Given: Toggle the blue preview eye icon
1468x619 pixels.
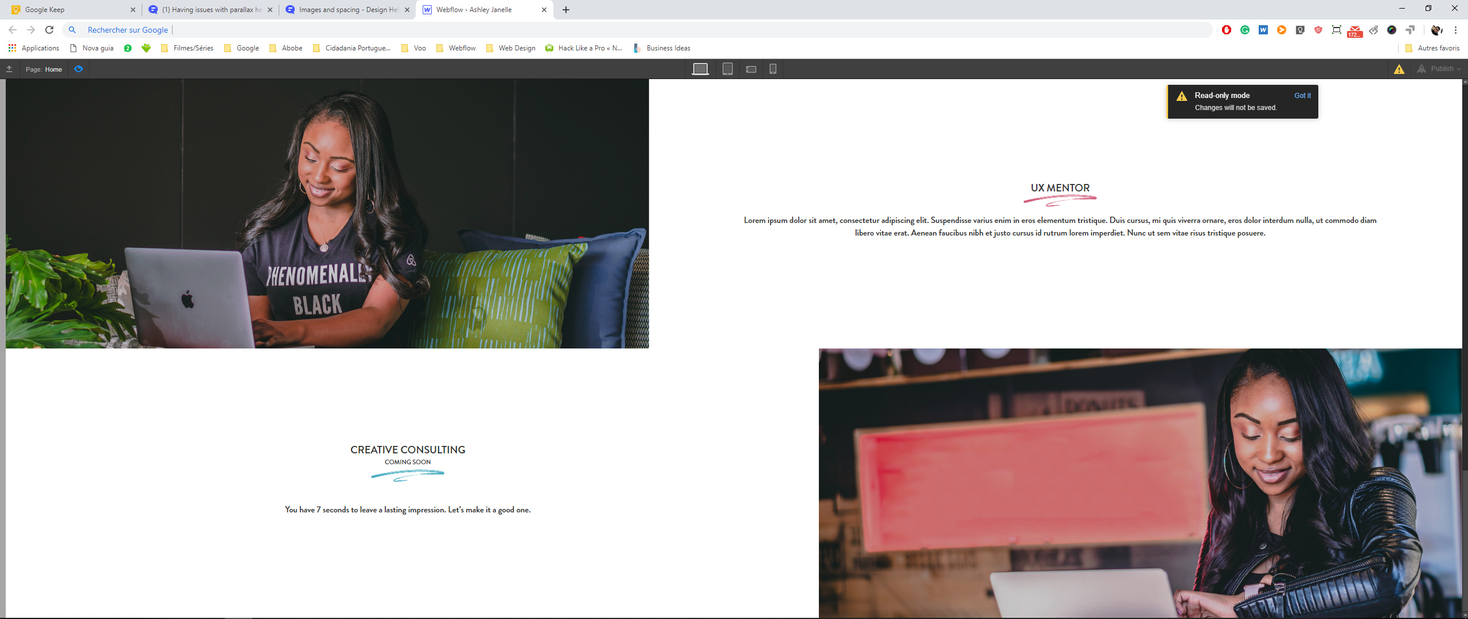Looking at the screenshot, I should [x=79, y=69].
